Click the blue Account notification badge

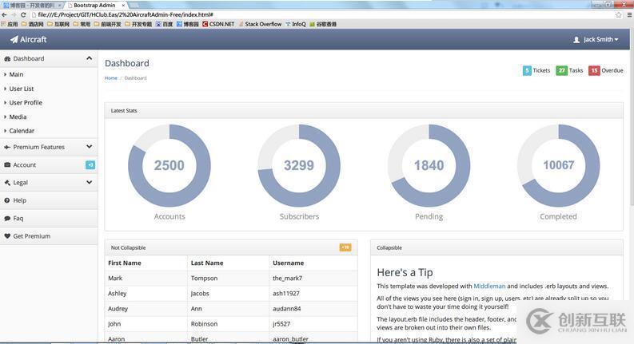point(90,164)
